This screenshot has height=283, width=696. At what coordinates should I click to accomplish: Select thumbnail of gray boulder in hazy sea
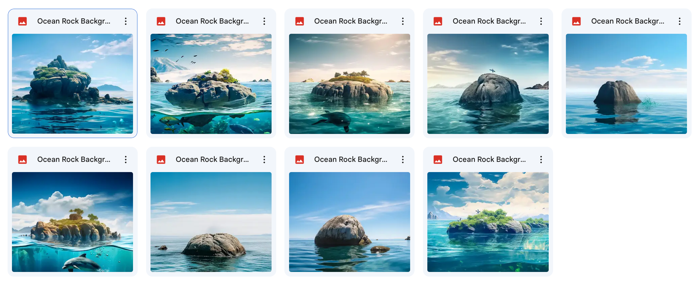211,222
